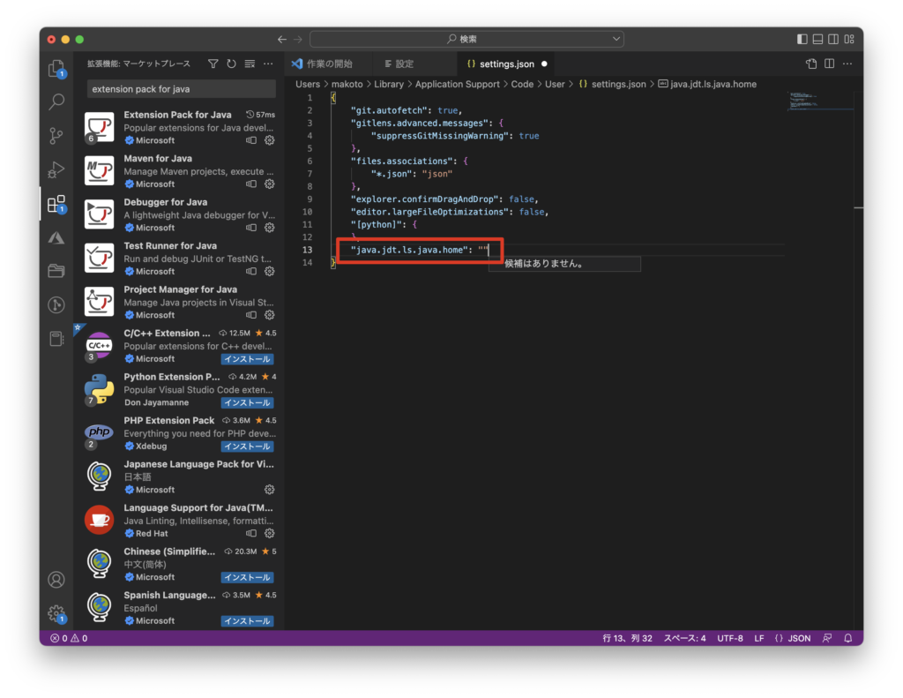The image size is (903, 698).
Task: Open the Explorer view in activity bar
Action: [56, 69]
